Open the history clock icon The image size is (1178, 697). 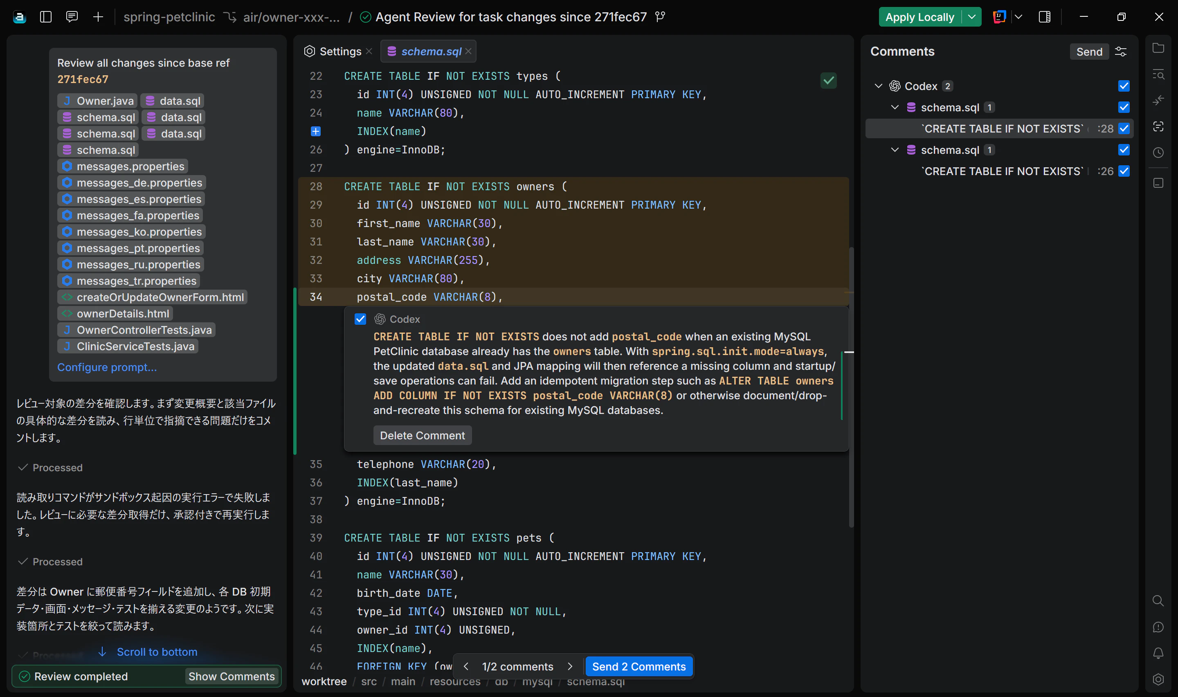(1158, 153)
